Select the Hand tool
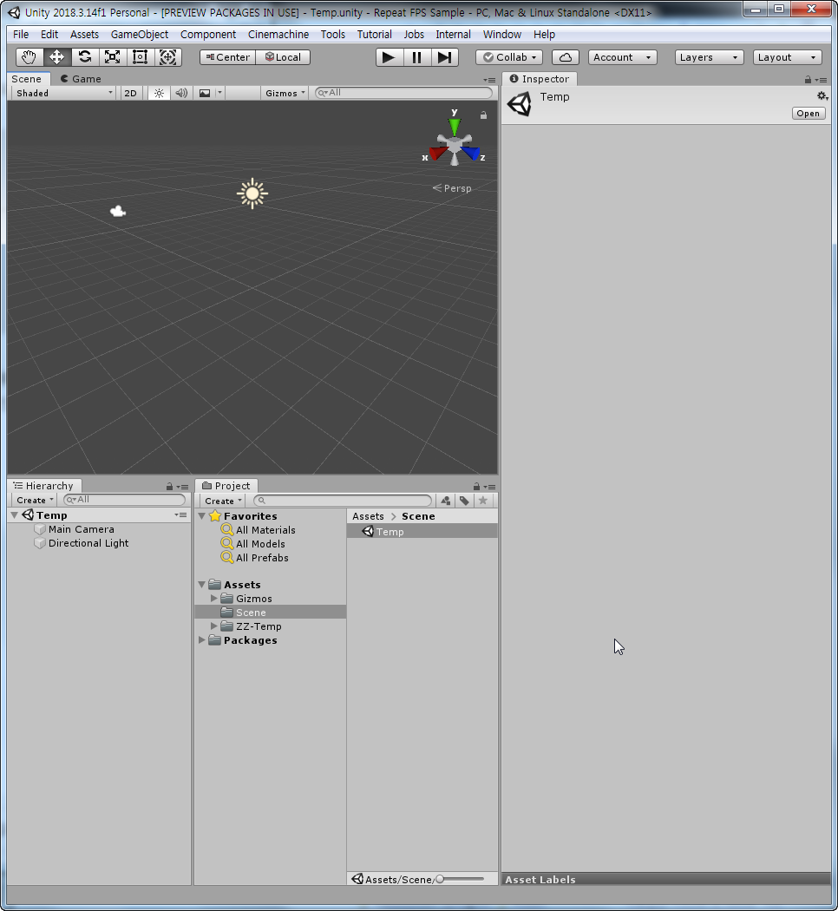The image size is (838, 911). (29, 57)
